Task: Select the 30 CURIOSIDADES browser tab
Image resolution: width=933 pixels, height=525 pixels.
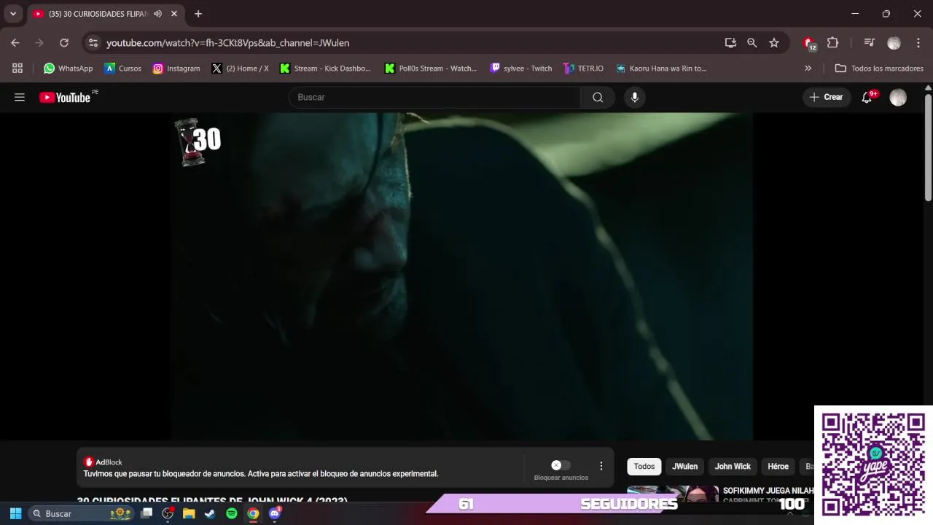Action: click(106, 14)
